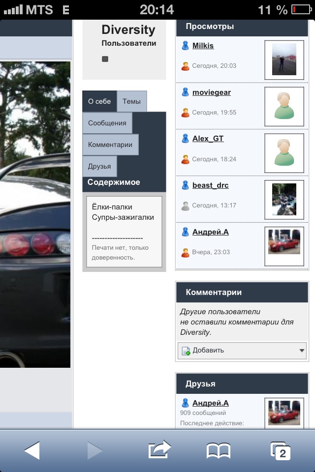Open beast_drc profile link
This screenshot has height=472, width=315.
coord(210,185)
